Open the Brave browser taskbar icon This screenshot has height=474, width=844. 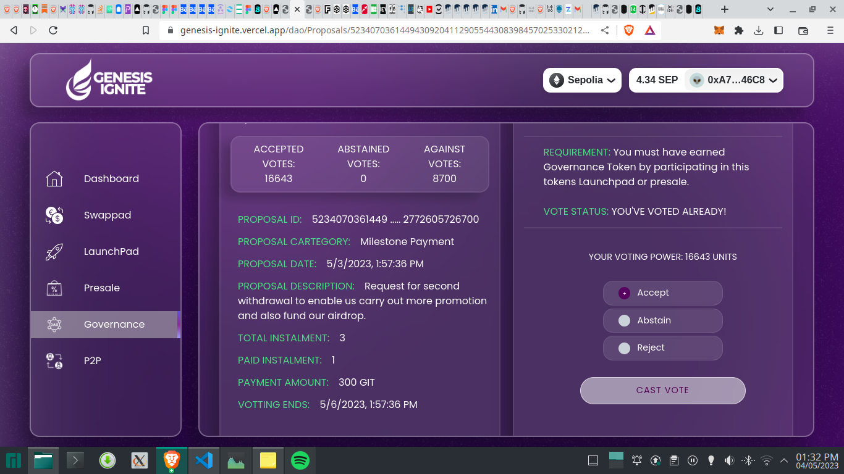click(x=171, y=460)
